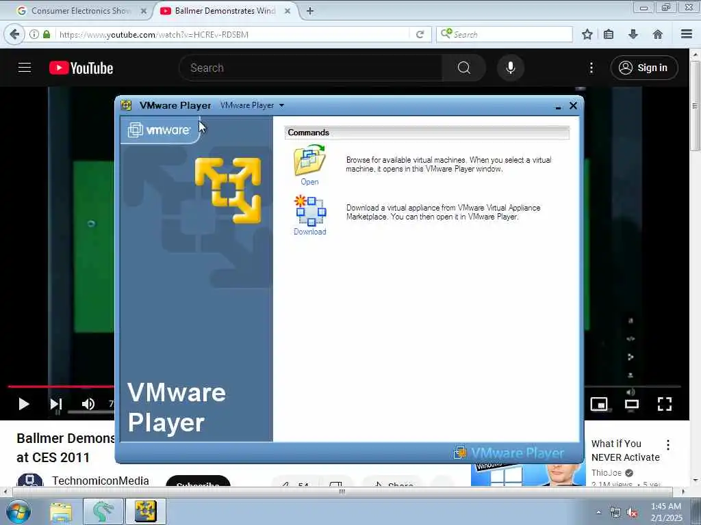The image size is (701, 525).
Task: Mute the YouTube video volume
Action: (88, 404)
